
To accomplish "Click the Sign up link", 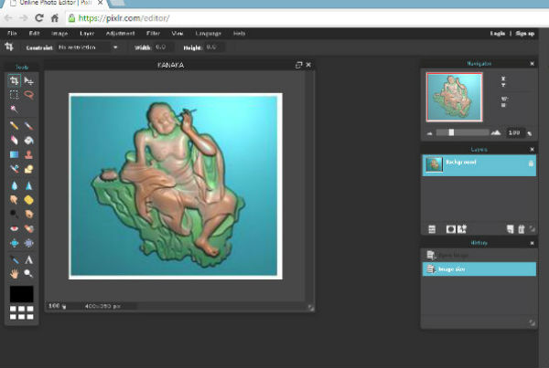I will [x=525, y=34].
